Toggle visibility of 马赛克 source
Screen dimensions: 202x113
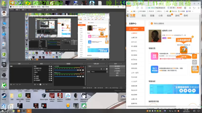pos(49,72)
